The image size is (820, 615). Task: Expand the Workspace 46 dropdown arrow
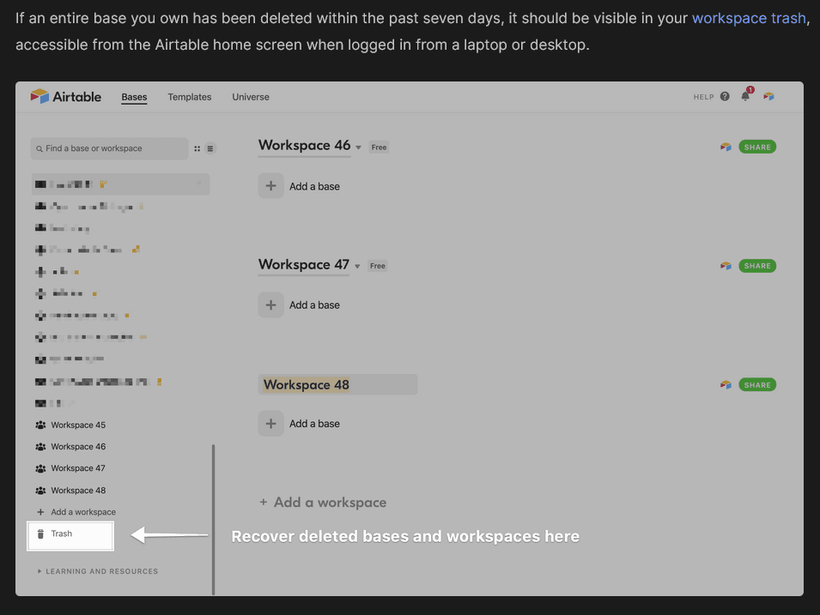(358, 148)
